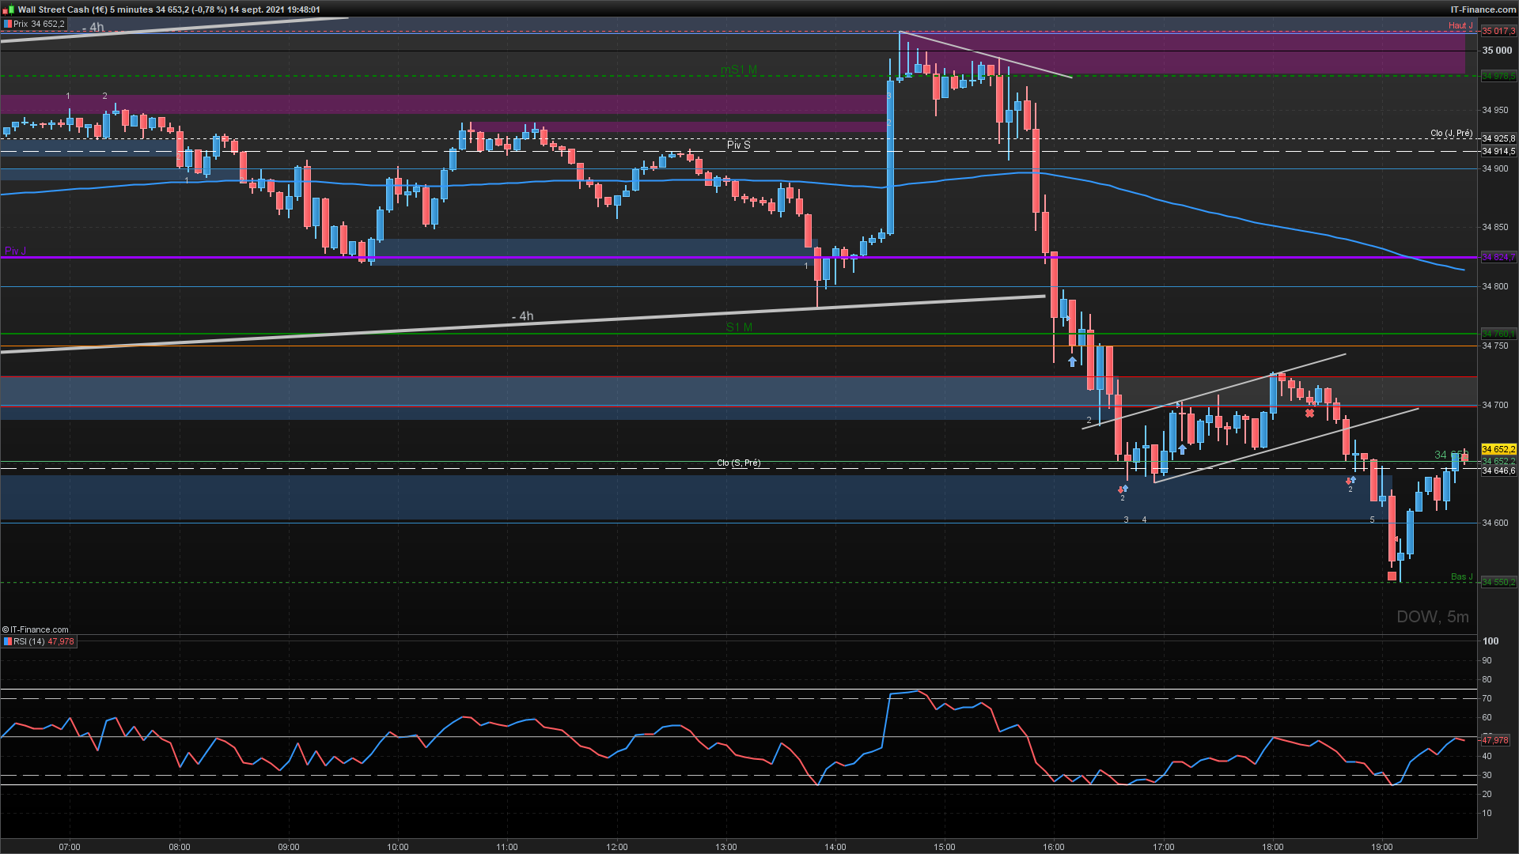This screenshot has width=1519, height=854.
Task: Click the 35 017,3 Haut J price tag
Action: coord(1498,32)
